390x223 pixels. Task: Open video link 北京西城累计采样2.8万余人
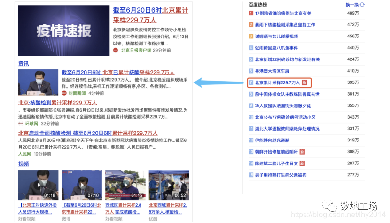click(168, 208)
